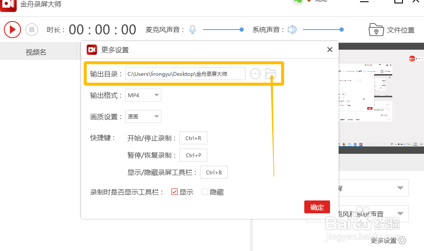The height and width of the screenshot is (251, 424).
Task: Mute the microphone icon
Action: [192, 30]
